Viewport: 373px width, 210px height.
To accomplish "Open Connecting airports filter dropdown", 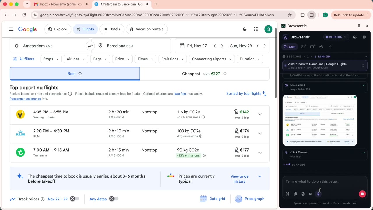I will point(212,59).
